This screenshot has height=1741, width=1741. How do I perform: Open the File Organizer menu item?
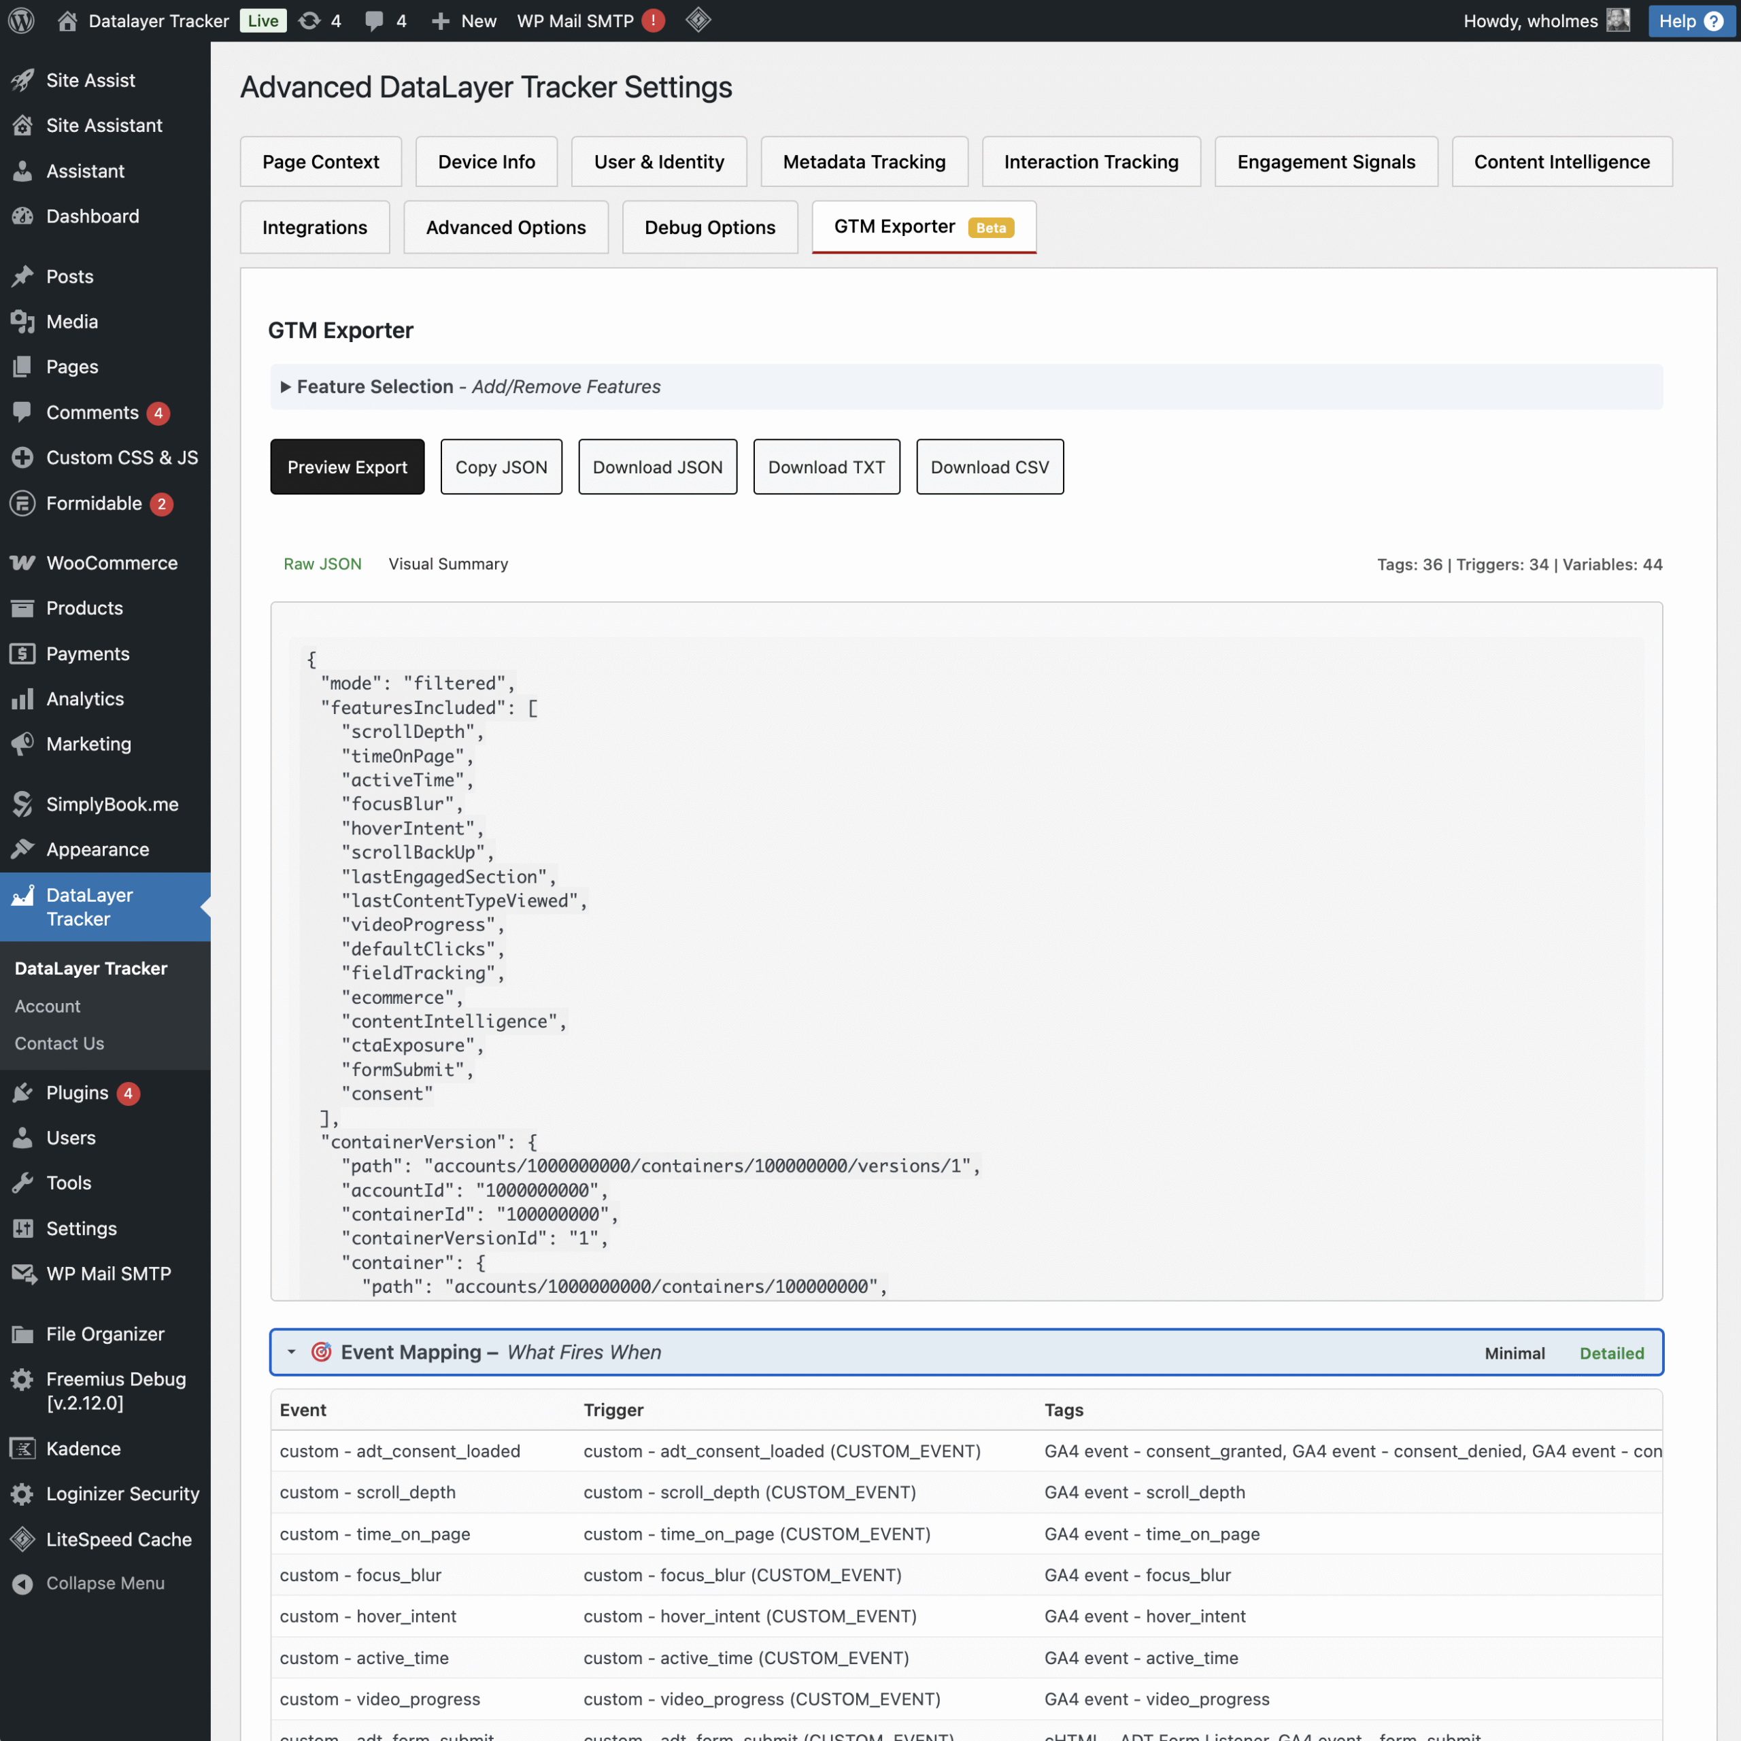(x=105, y=1334)
